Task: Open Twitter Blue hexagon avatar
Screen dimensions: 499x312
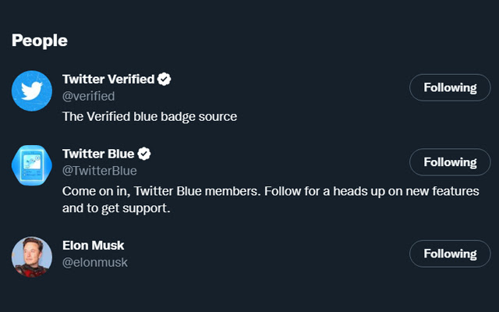Action: coord(32,165)
